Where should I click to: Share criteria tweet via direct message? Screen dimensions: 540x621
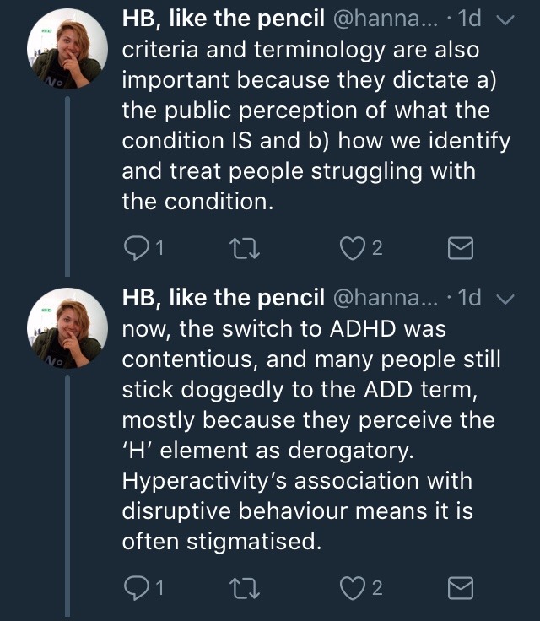(x=459, y=247)
